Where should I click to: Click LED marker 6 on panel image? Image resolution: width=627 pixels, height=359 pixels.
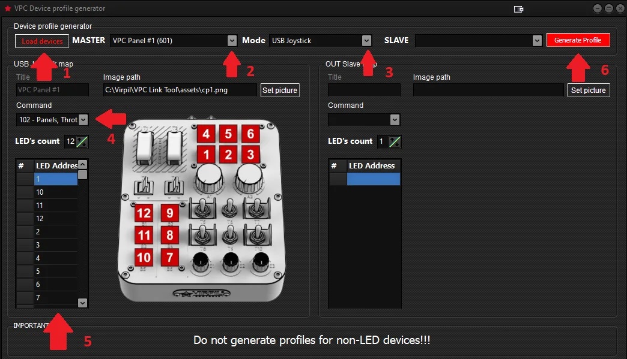pyautogui.click(x=250, y=134)
